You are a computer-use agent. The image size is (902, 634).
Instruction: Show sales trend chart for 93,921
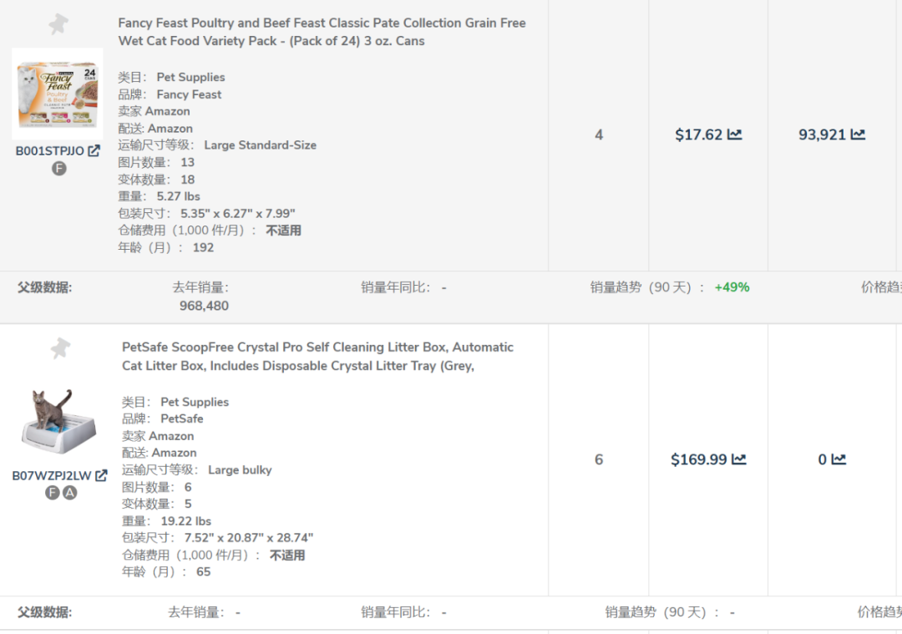[858, 134]
